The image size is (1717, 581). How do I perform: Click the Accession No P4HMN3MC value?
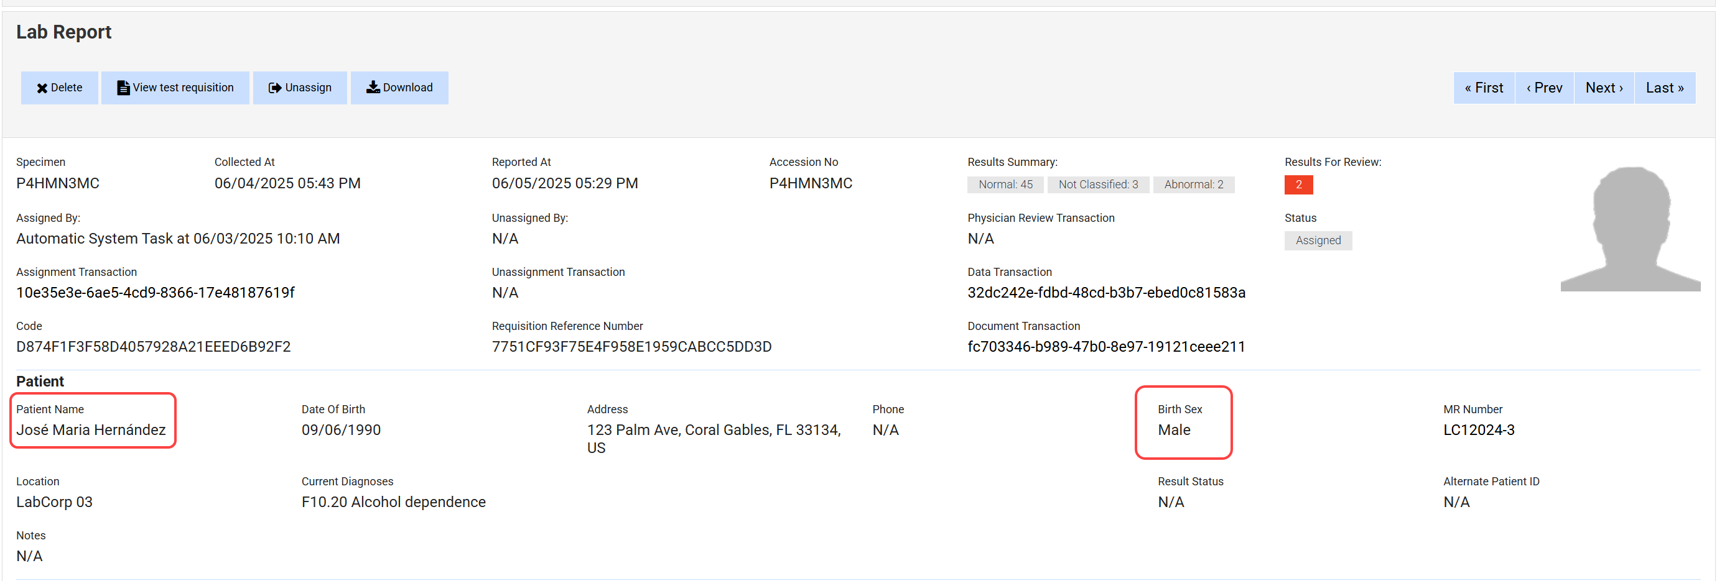click(x=810, y=183)
